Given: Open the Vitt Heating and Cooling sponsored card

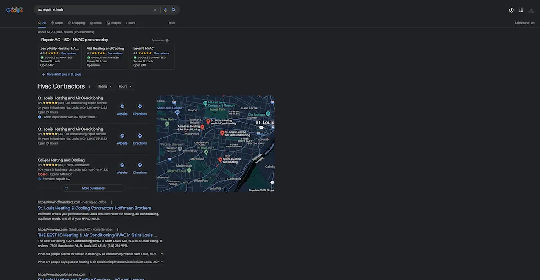Looking at the screenshot, I should [106, 57].
